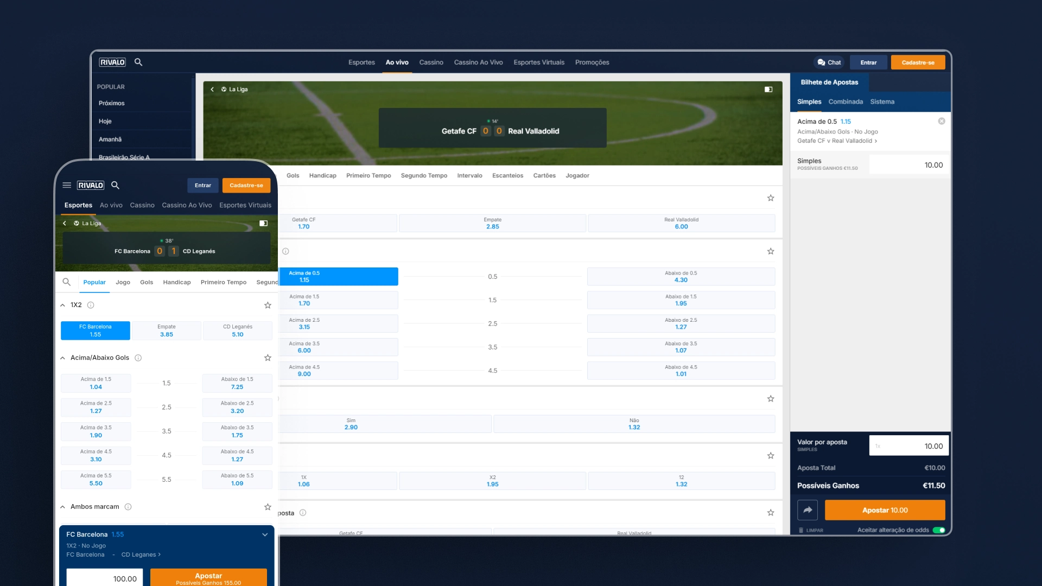The width and height of the screenshot is (1042, 586).
Task: Go back from La Liga on desktop
Action: pos(212,90)
